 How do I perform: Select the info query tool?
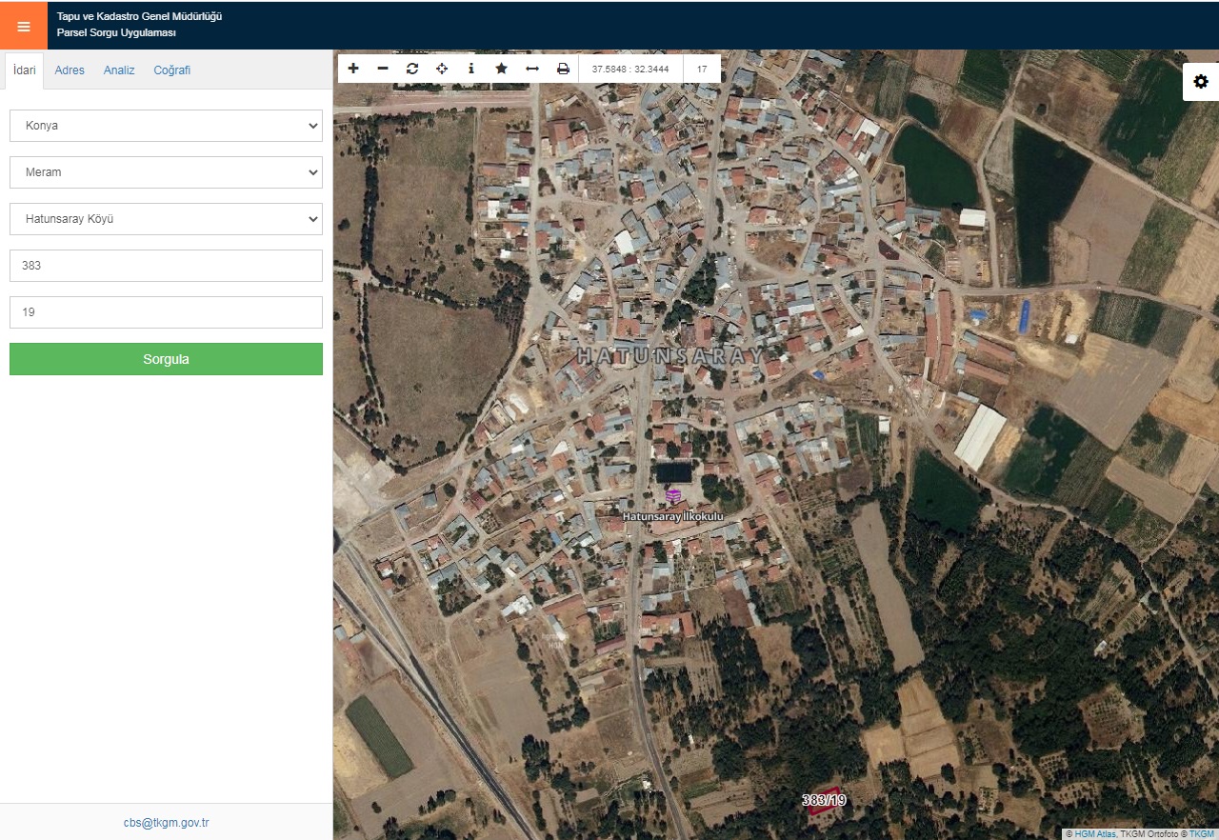pos(471,69)
